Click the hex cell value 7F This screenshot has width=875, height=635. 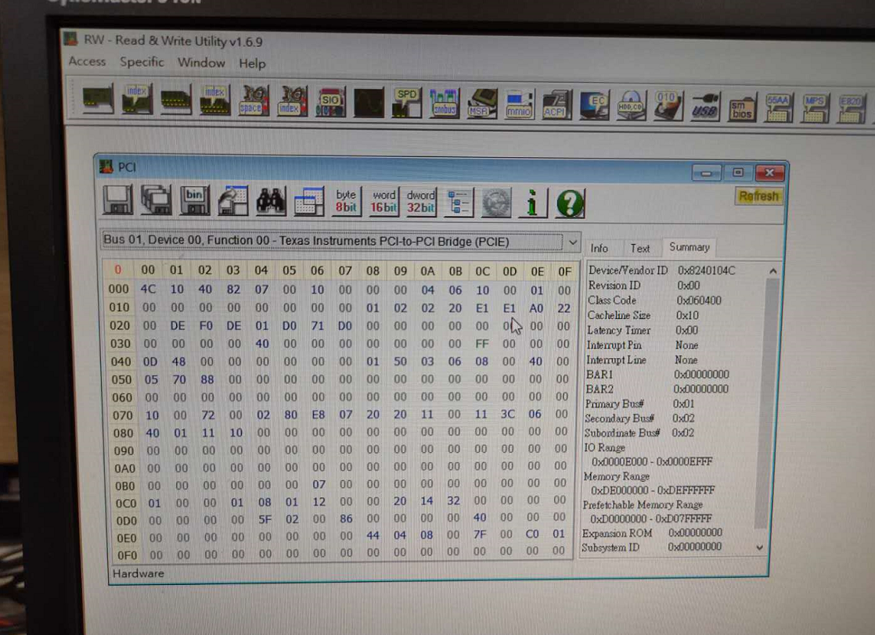(480, 534)
